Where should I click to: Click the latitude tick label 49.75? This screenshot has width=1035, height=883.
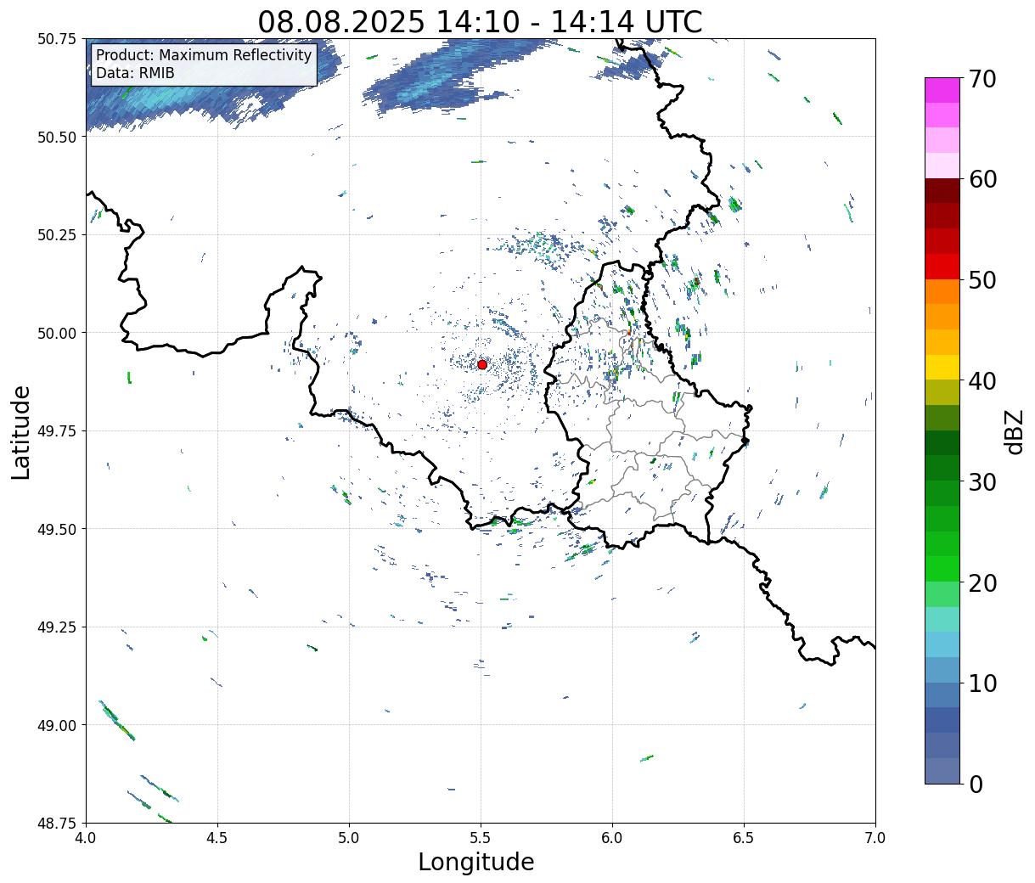pyautogui.click(x=57, y=431)
